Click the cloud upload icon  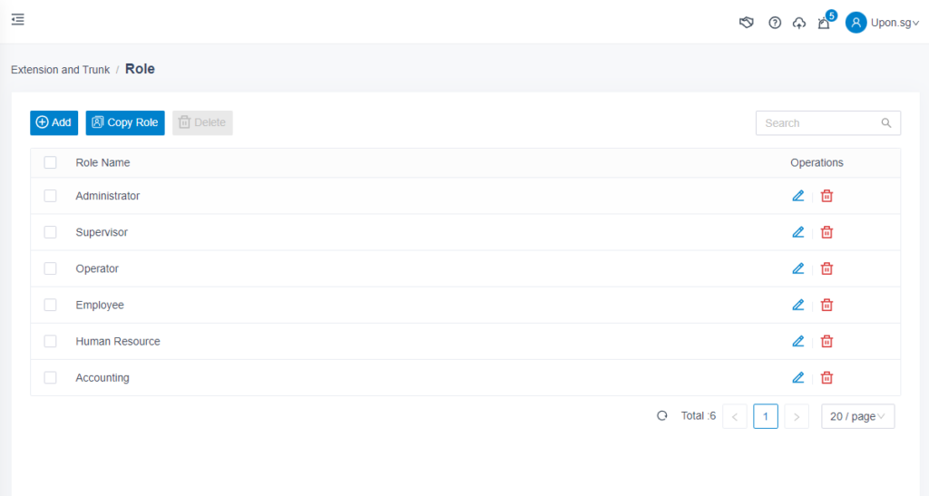[x=799, y=23]
